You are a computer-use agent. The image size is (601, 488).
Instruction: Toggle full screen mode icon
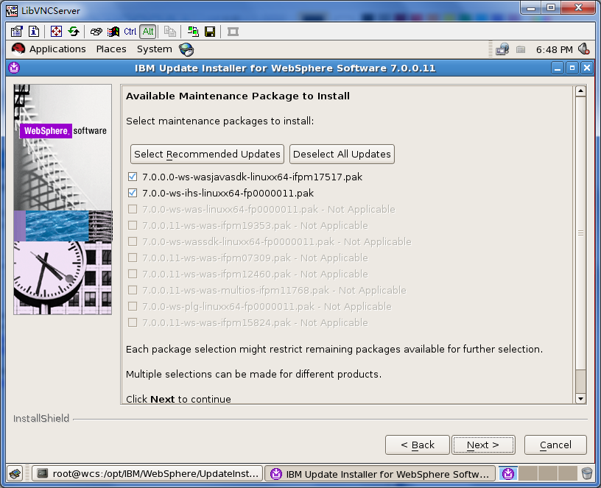[x=56, y=32]
